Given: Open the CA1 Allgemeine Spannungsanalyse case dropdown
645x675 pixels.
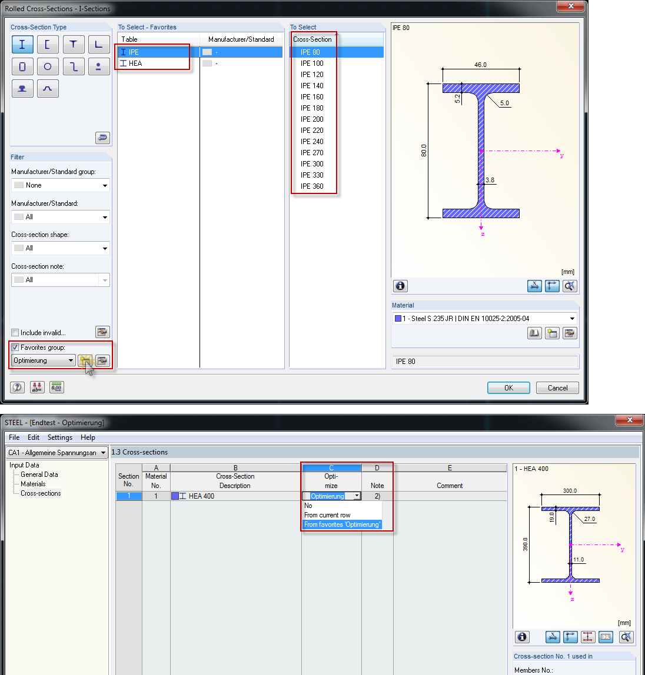Looking at the screenshot, I should coord(57,452).
